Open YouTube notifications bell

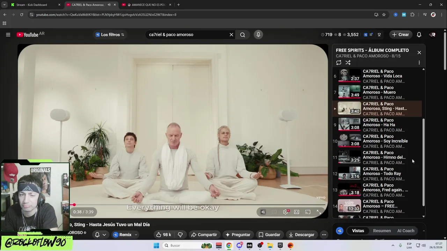(x=419, y=35)
